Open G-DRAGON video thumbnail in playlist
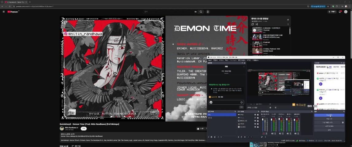This screenshot has height=147, width=352. pyautogui.click(x=257, y=30)
